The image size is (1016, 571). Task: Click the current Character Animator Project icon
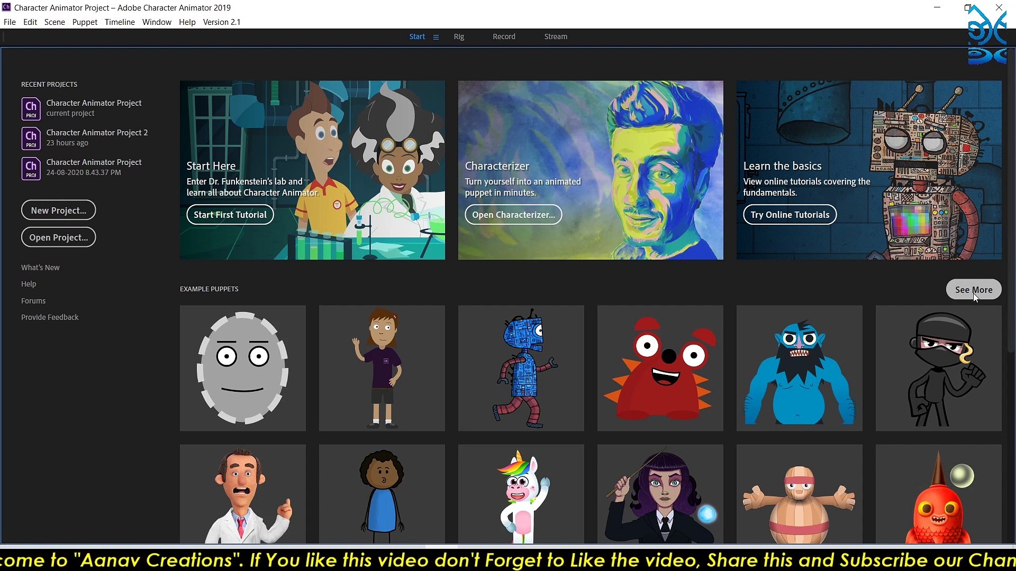coord(31,108)
